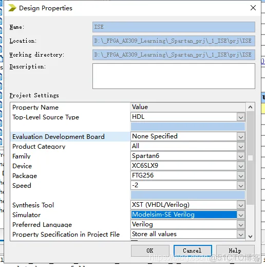Image resolution: width=265 pixels, height=267 pixels.
Task: Open the Device dropdown showing XC6SLX9
Action: pos(241,166)
